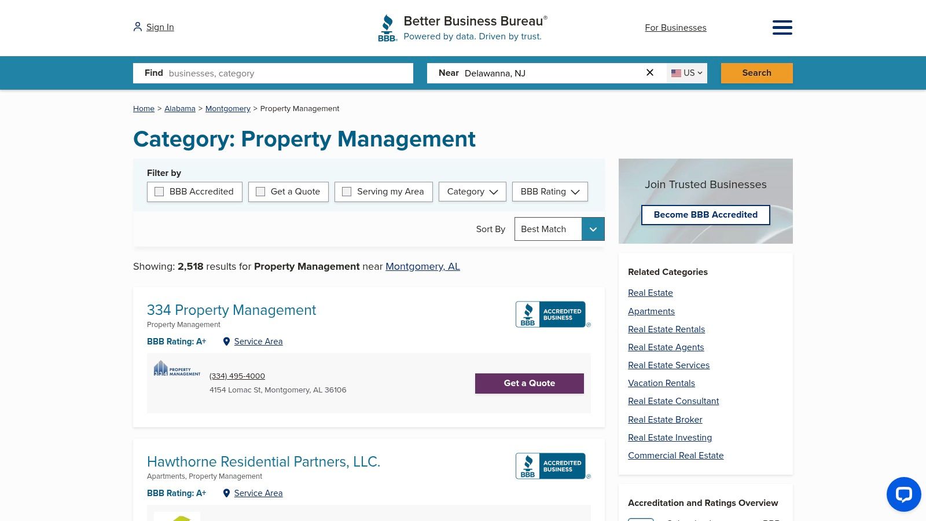Click Become BBB Accredited
This screenshot has height=521, width=926.
(705, 215)
